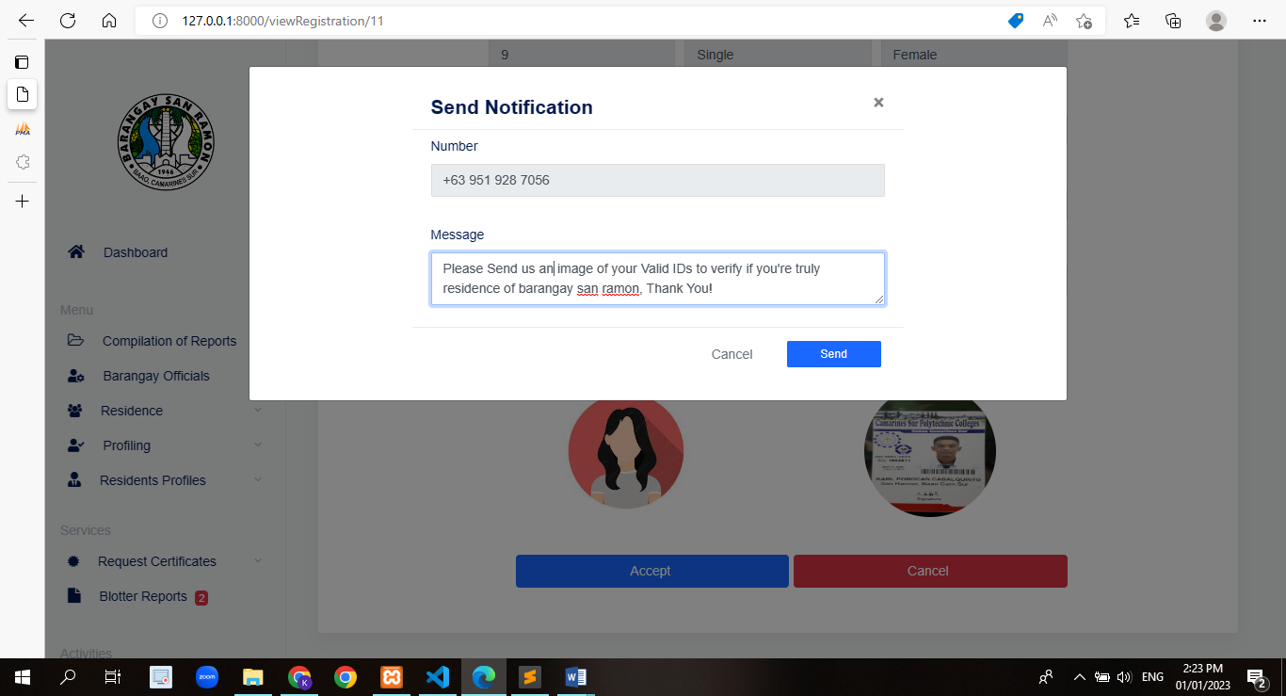Cancel the Send Notification dialog
The image size is (1286, 696).
tap(731, 353)
